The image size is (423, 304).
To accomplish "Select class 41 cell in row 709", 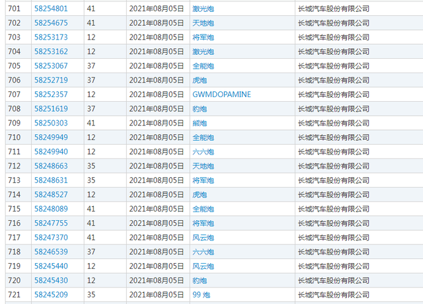I will tap(105, 123).
